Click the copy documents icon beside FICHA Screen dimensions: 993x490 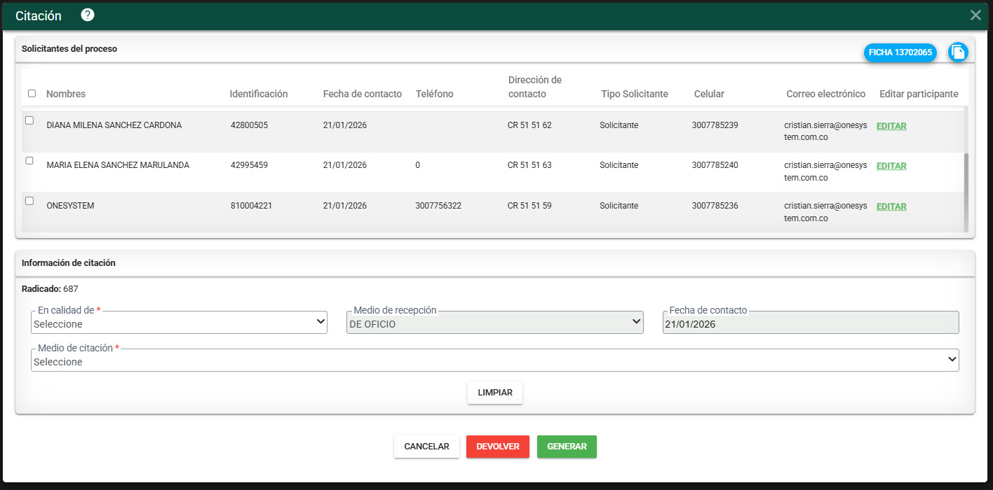pyautogui.click(x=958, y=52)
